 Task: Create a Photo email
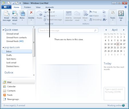15,16
